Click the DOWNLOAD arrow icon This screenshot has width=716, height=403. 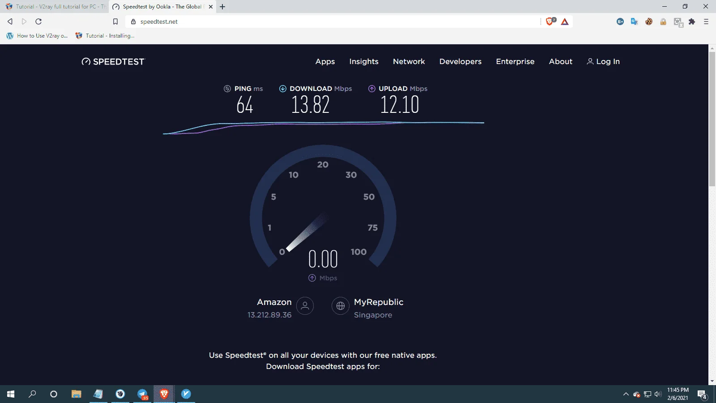point(283,89)
